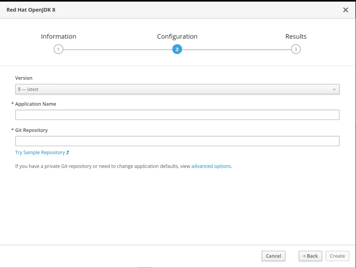Click inside the Git Repository field
The image size is (356, 268).
(x=177, y=141)
